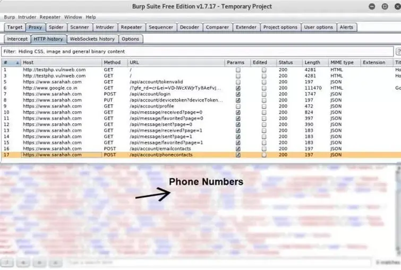401x270 pixels.
Task: Maximize the Burp Suite window
Action: [x=384, y=6]
